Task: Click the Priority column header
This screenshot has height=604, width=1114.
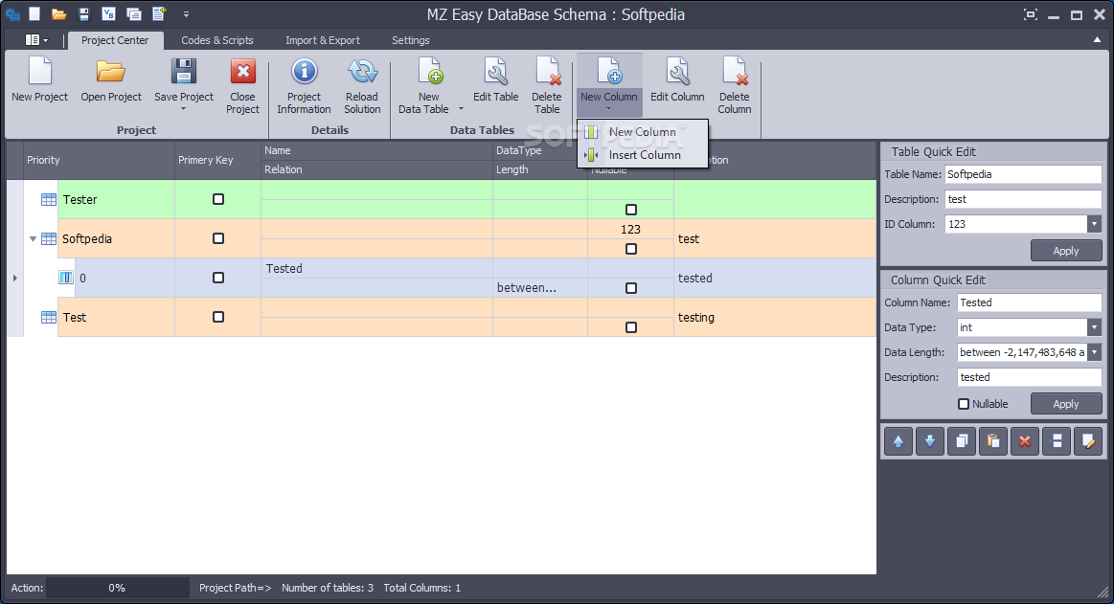Action: (99, 161)
